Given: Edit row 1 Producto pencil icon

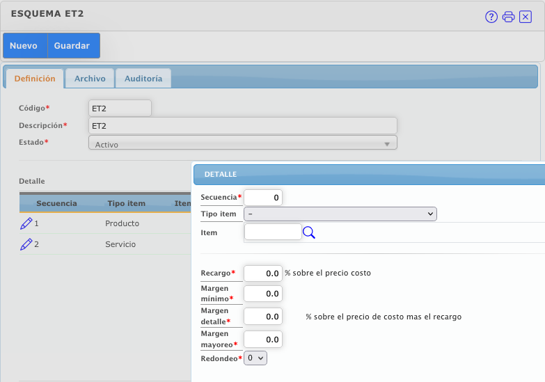Looking at the screenshot, I should pos(26,223).
